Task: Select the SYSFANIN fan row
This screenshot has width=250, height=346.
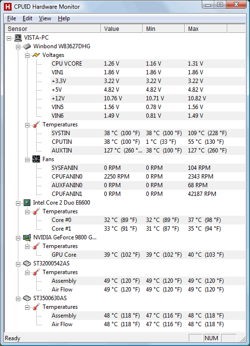Action: pyautogui.click(x=148, y=168)
